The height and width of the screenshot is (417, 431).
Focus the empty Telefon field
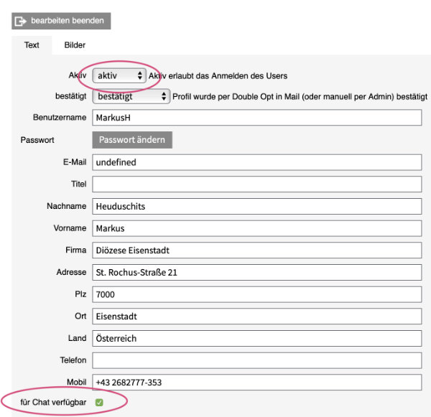(x=256, y=360)
